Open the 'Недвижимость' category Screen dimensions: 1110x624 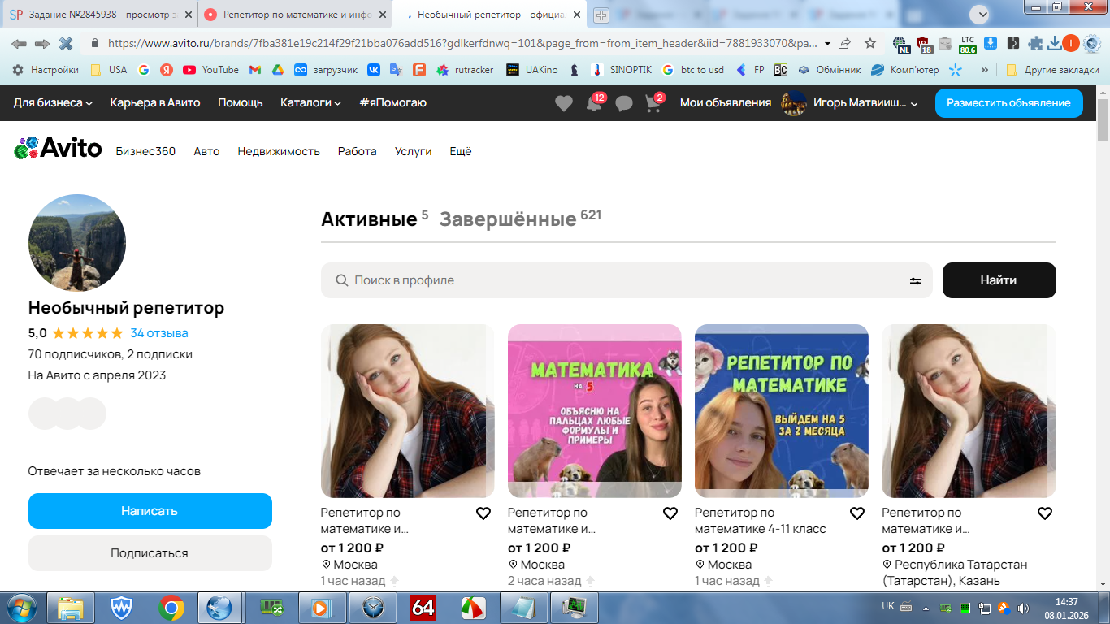pos(279,151)
